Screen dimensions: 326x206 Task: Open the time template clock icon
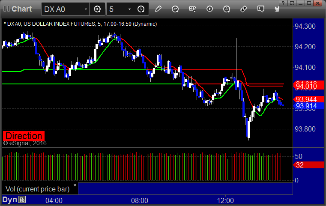pyautogui.click(x=141, y=9)
